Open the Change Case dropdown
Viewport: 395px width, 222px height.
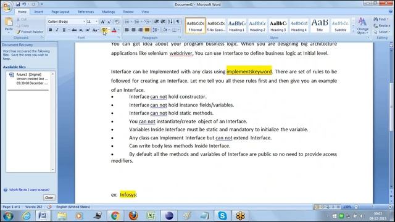pyautogui.click(x=95, y=30)
